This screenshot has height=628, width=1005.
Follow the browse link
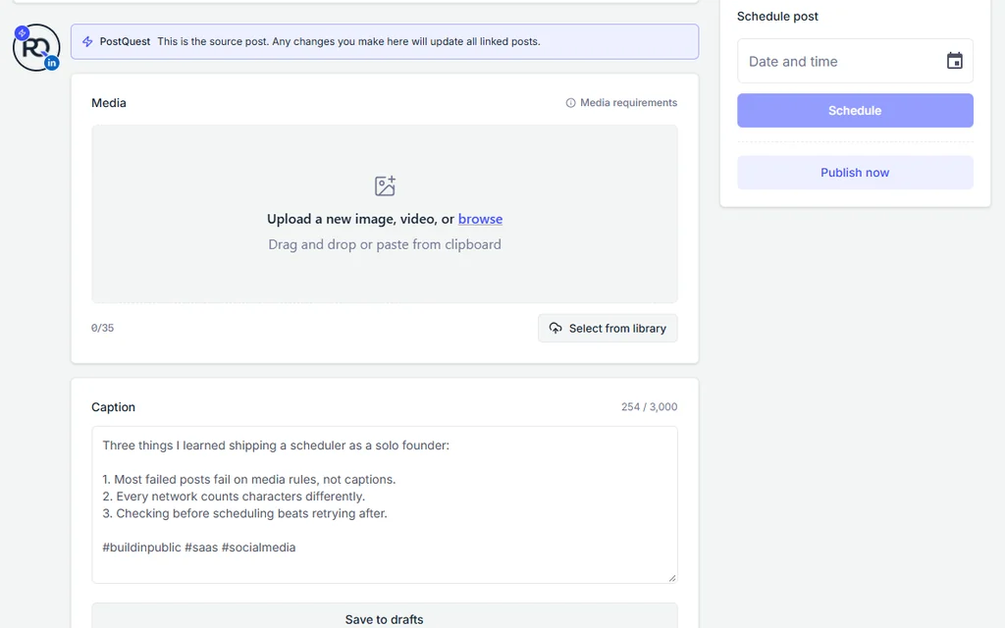pos(480,219)
